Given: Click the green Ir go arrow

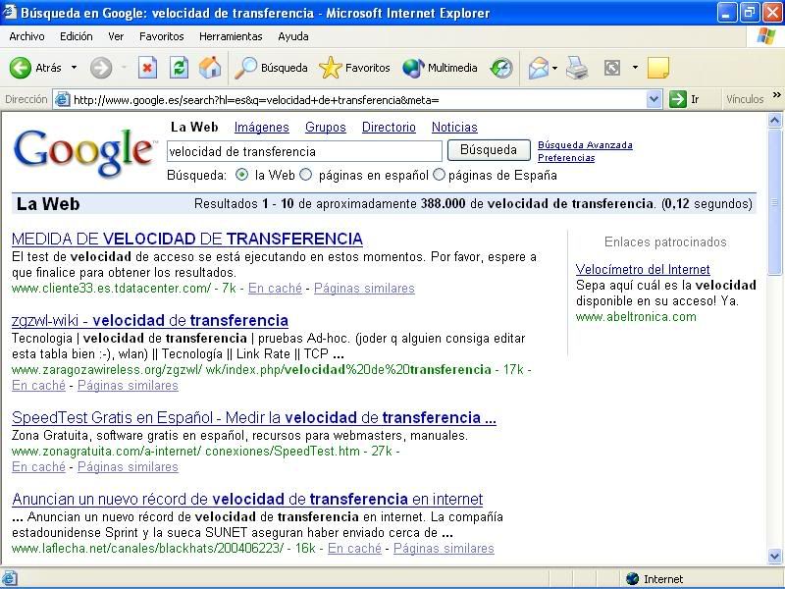Looking at the screenshot, I should click(677, 99).
